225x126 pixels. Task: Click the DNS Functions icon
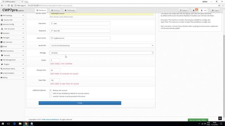click(1, 51)
